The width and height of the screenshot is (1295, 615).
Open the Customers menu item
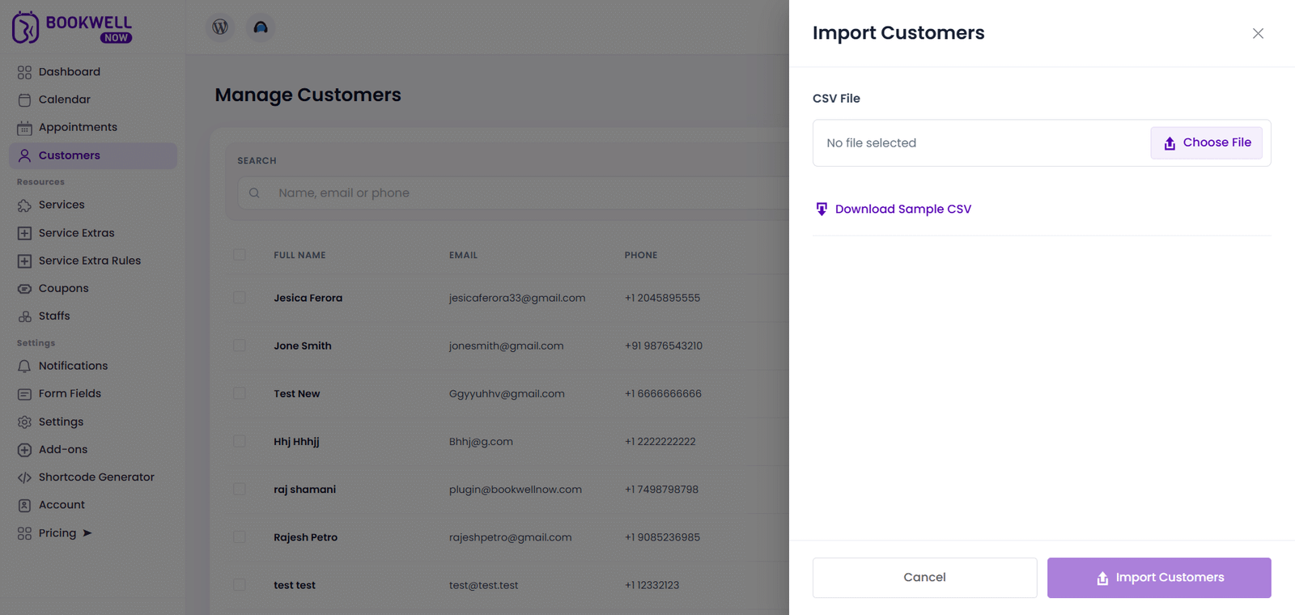point(93,155)
